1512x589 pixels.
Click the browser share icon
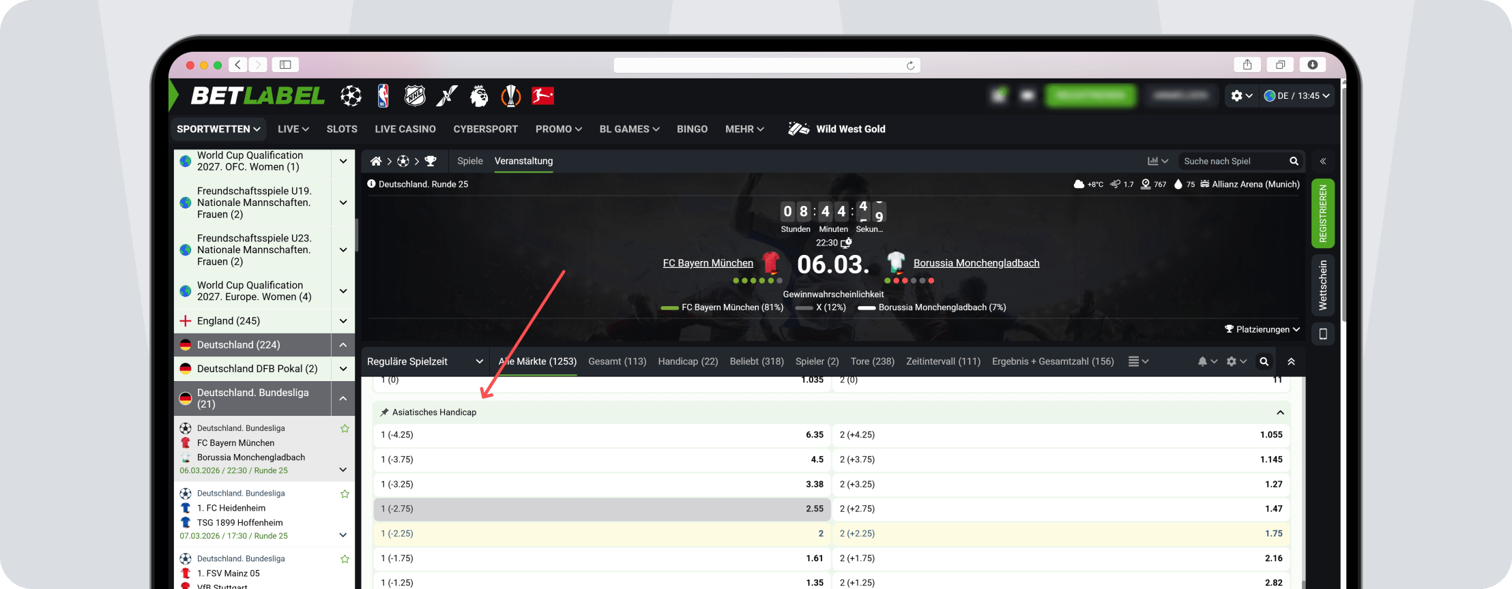point(1247,65)
